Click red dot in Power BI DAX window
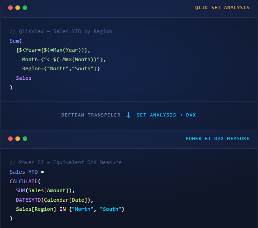Image resolution: width=258 pixels, height=228 pixels. pos(10,139)
